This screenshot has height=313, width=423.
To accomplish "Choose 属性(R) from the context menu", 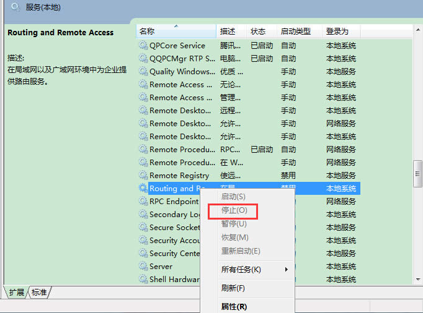I will (234, 306).
